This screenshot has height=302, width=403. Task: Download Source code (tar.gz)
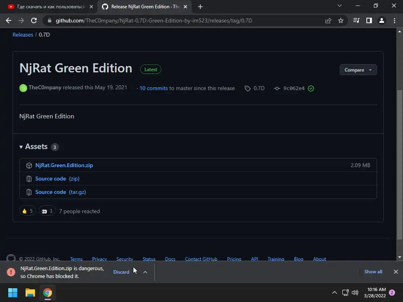tap(60, 192)
